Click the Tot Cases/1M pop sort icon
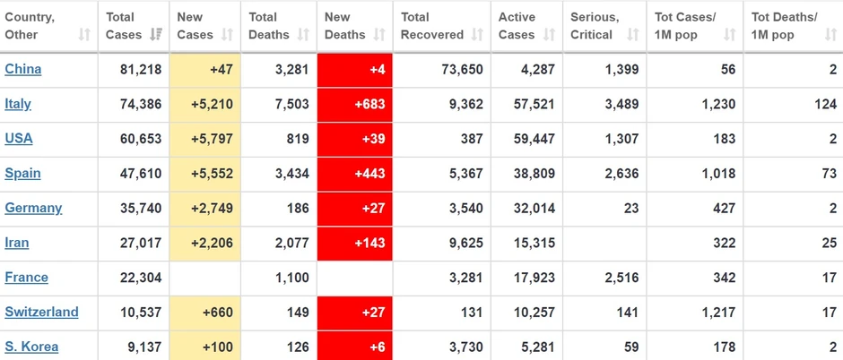This screenshot has height=360, width=843. click(x=729, y=35)
